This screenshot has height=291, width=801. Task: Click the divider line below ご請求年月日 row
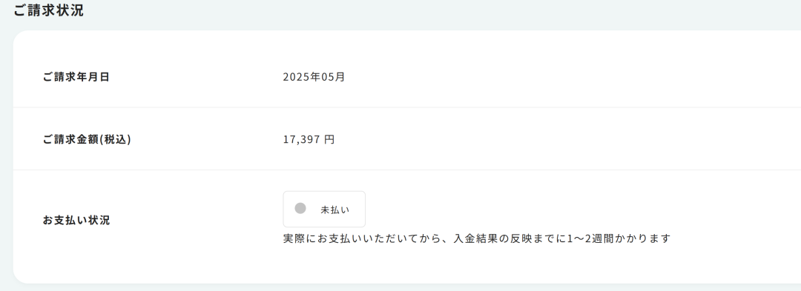[407, 107]
